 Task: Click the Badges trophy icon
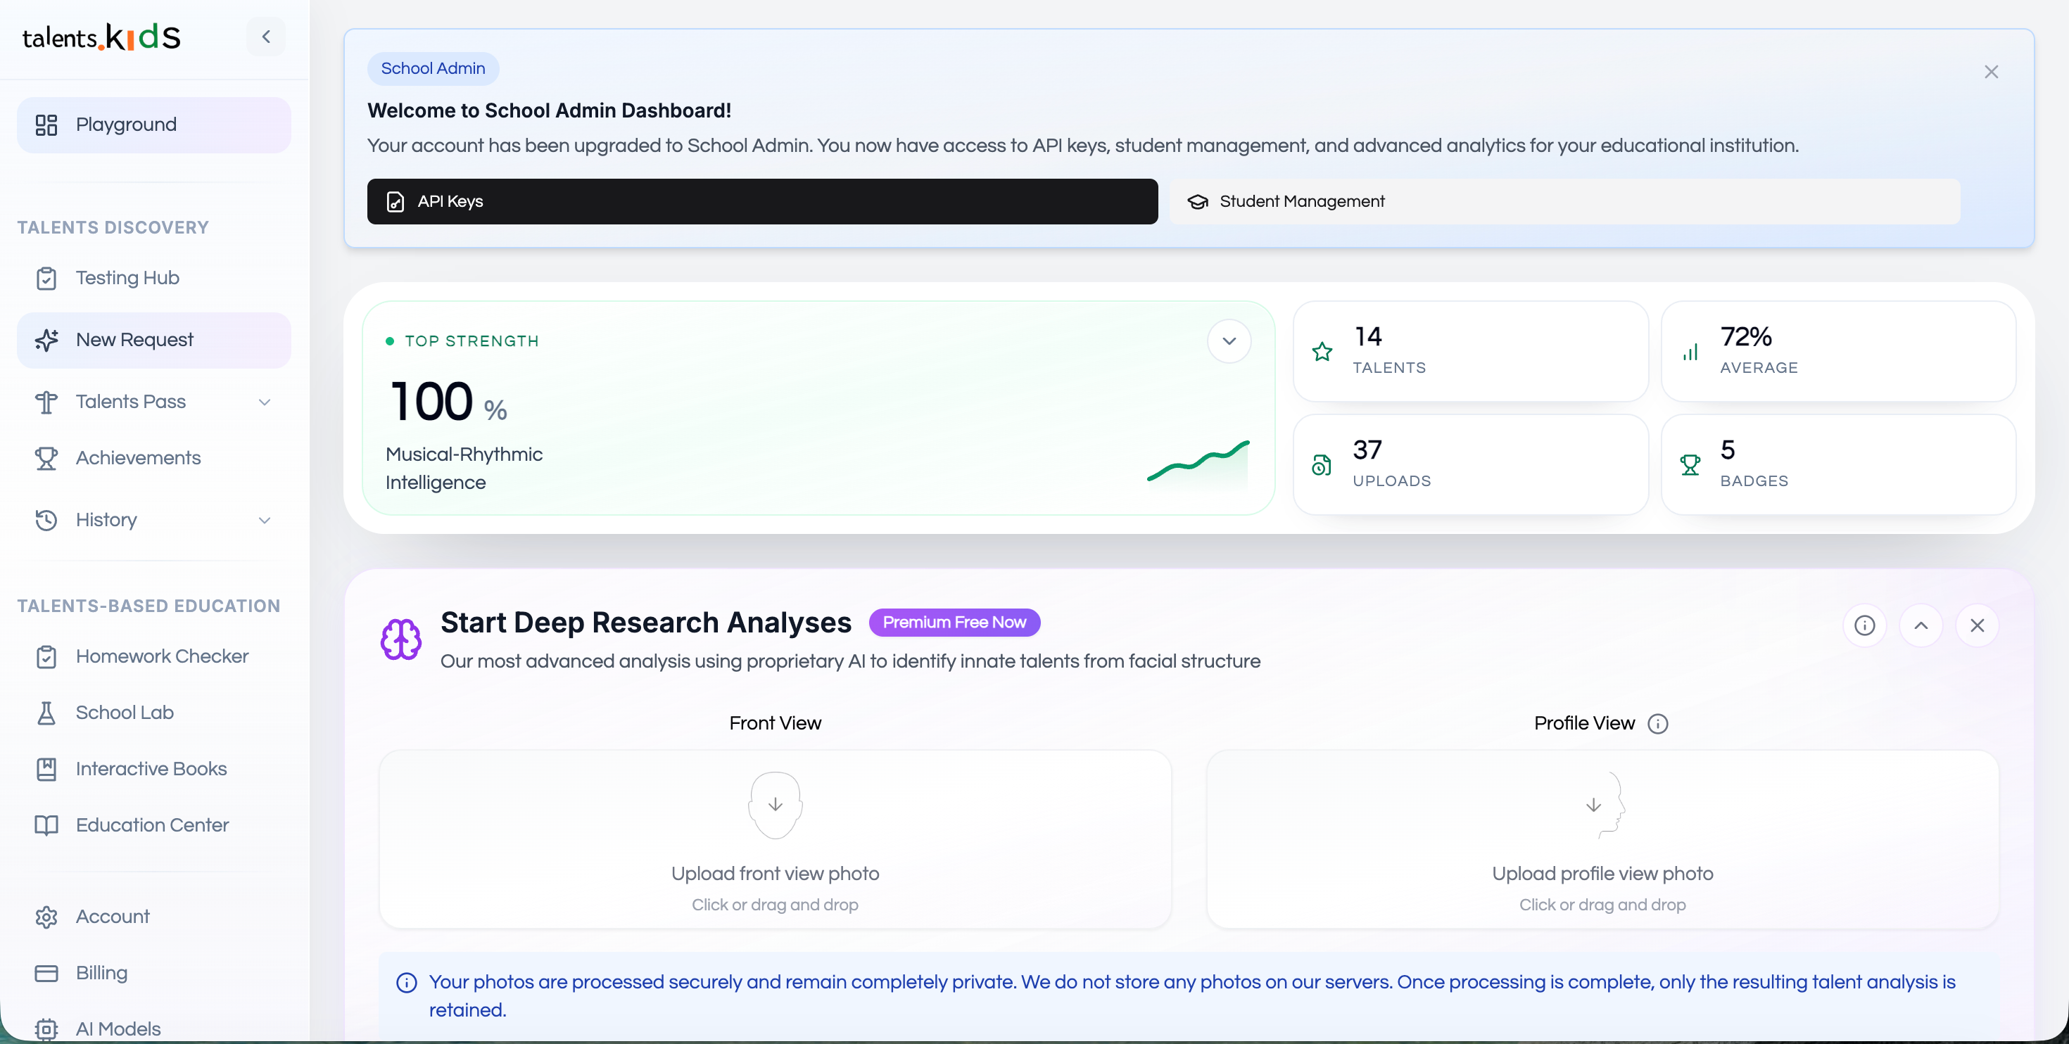pos(1690,464)
